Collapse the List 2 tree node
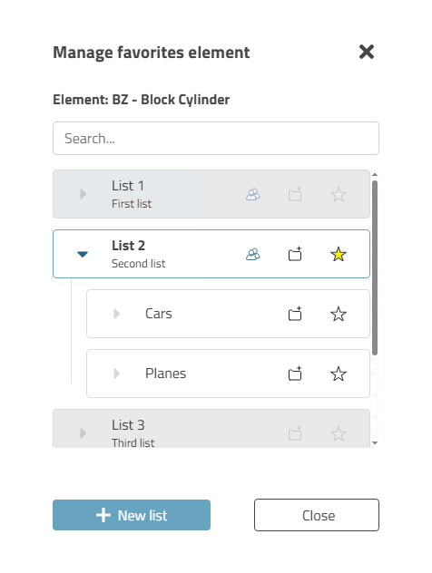This screenshot has height=573, width=432. [x=83, y=254]
